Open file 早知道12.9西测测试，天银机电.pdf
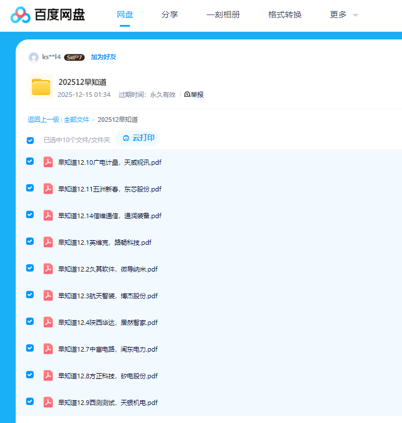The width and height of the screenshot is (402, 423). (108, 403)
